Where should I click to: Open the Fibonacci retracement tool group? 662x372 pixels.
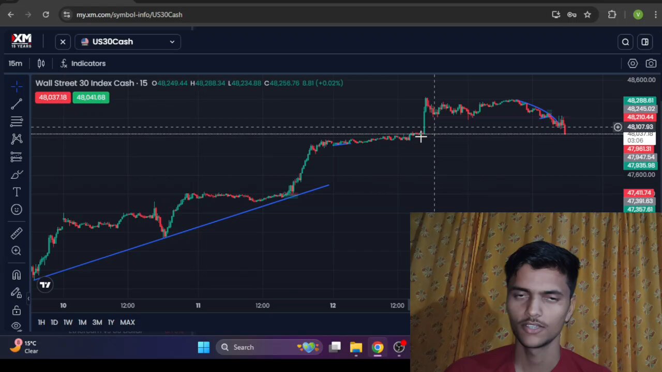17,121
